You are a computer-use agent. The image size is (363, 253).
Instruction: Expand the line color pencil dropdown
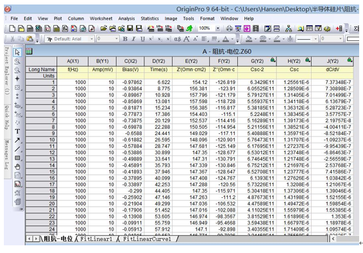283,39
